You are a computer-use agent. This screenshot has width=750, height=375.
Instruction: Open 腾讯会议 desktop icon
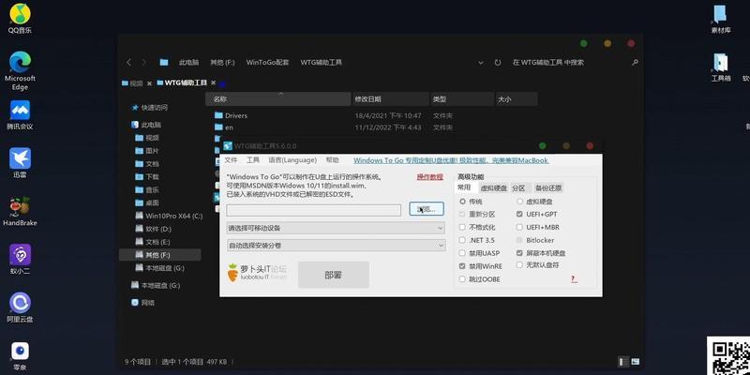click(20, 114)
